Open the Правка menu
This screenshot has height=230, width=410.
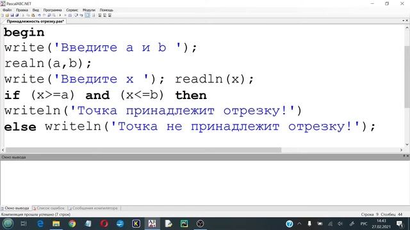click(x=22, y=10)
